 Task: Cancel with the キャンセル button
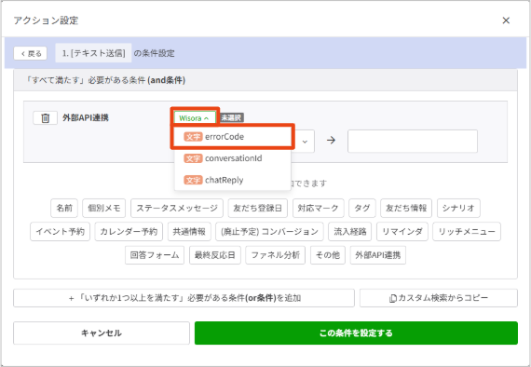tap(102, 333)
